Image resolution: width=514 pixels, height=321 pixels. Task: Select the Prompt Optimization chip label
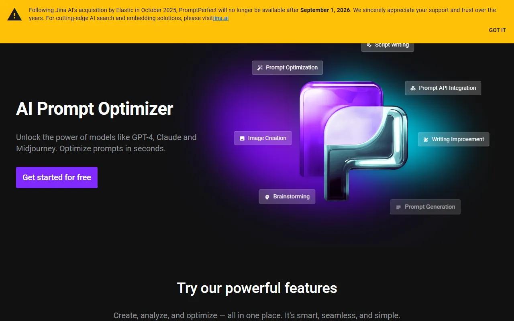coord(292,67)
